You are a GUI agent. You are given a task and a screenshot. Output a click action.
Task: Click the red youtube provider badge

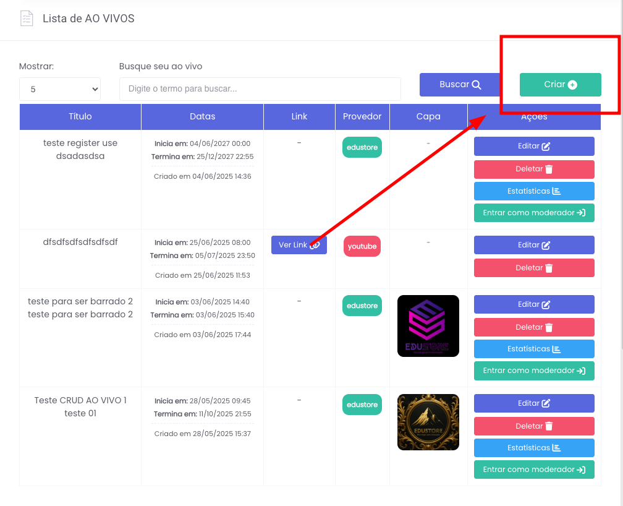362,246
